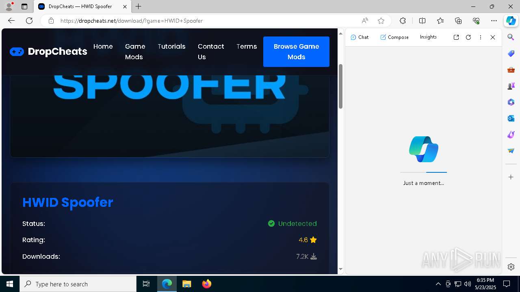
Task: Open the taskbar clock and date
Action: point(485,284)
